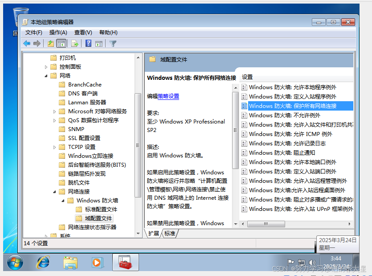Select 标准配置文件 in the tree
This screenshot has width=372, height=276.
[x=101, y=209]
